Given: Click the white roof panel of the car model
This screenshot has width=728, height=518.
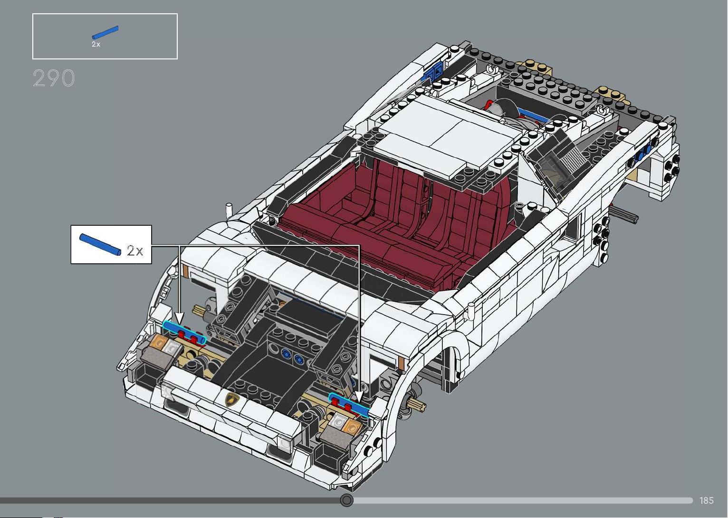Looking at the screenshot, I should [447, 134].
